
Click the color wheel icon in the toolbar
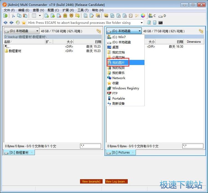point(143,16)
